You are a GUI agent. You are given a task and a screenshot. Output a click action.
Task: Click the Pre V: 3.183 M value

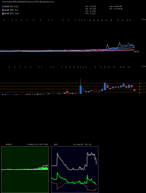(116, 9)
